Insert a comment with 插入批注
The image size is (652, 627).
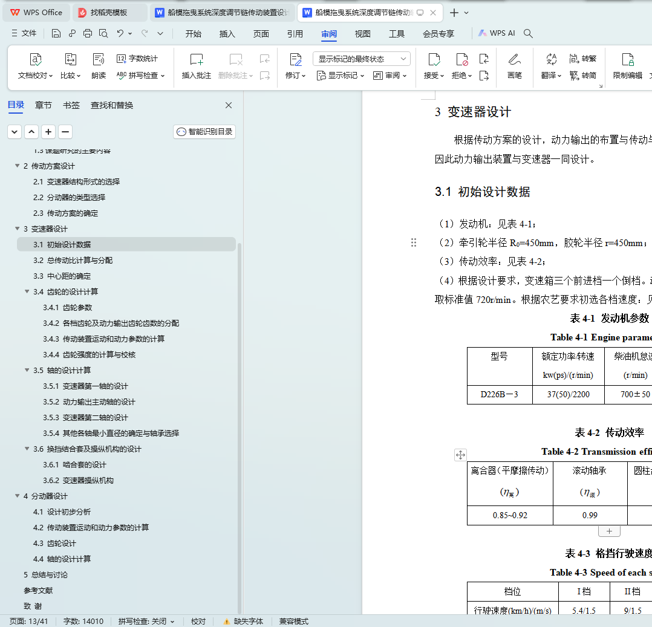tap(196, 67)
